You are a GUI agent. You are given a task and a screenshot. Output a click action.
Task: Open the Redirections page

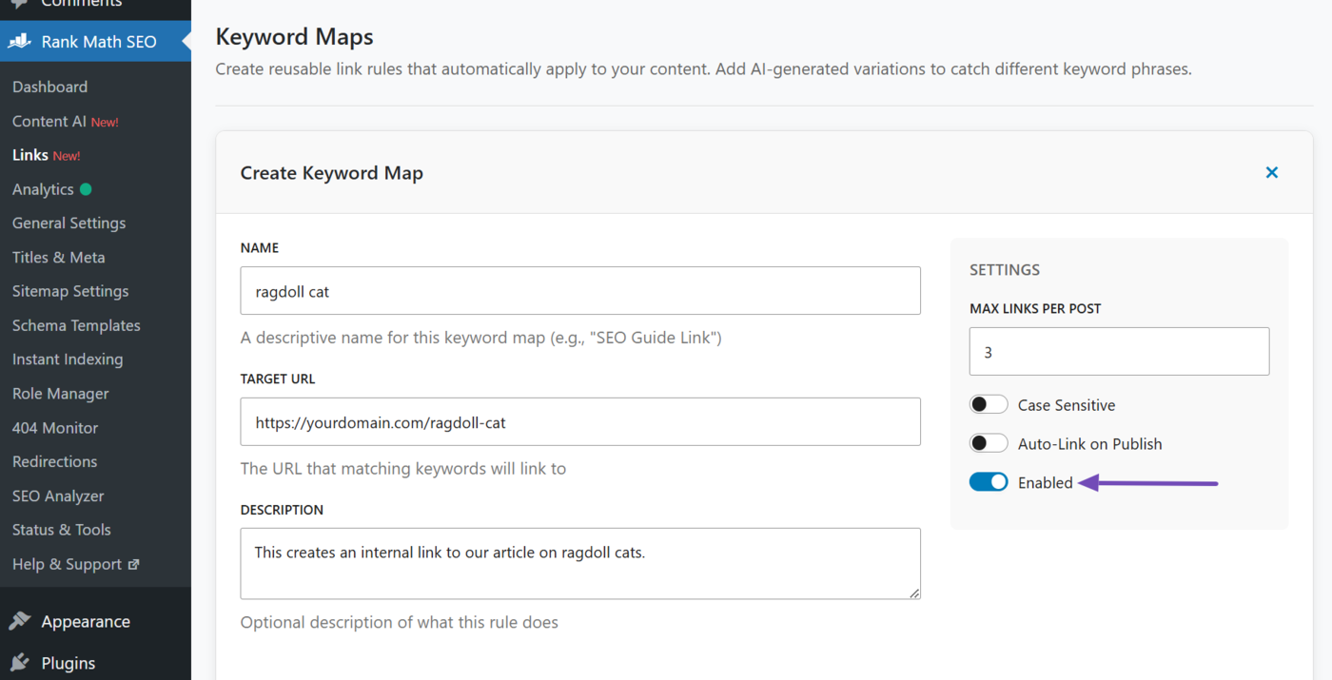54,462
